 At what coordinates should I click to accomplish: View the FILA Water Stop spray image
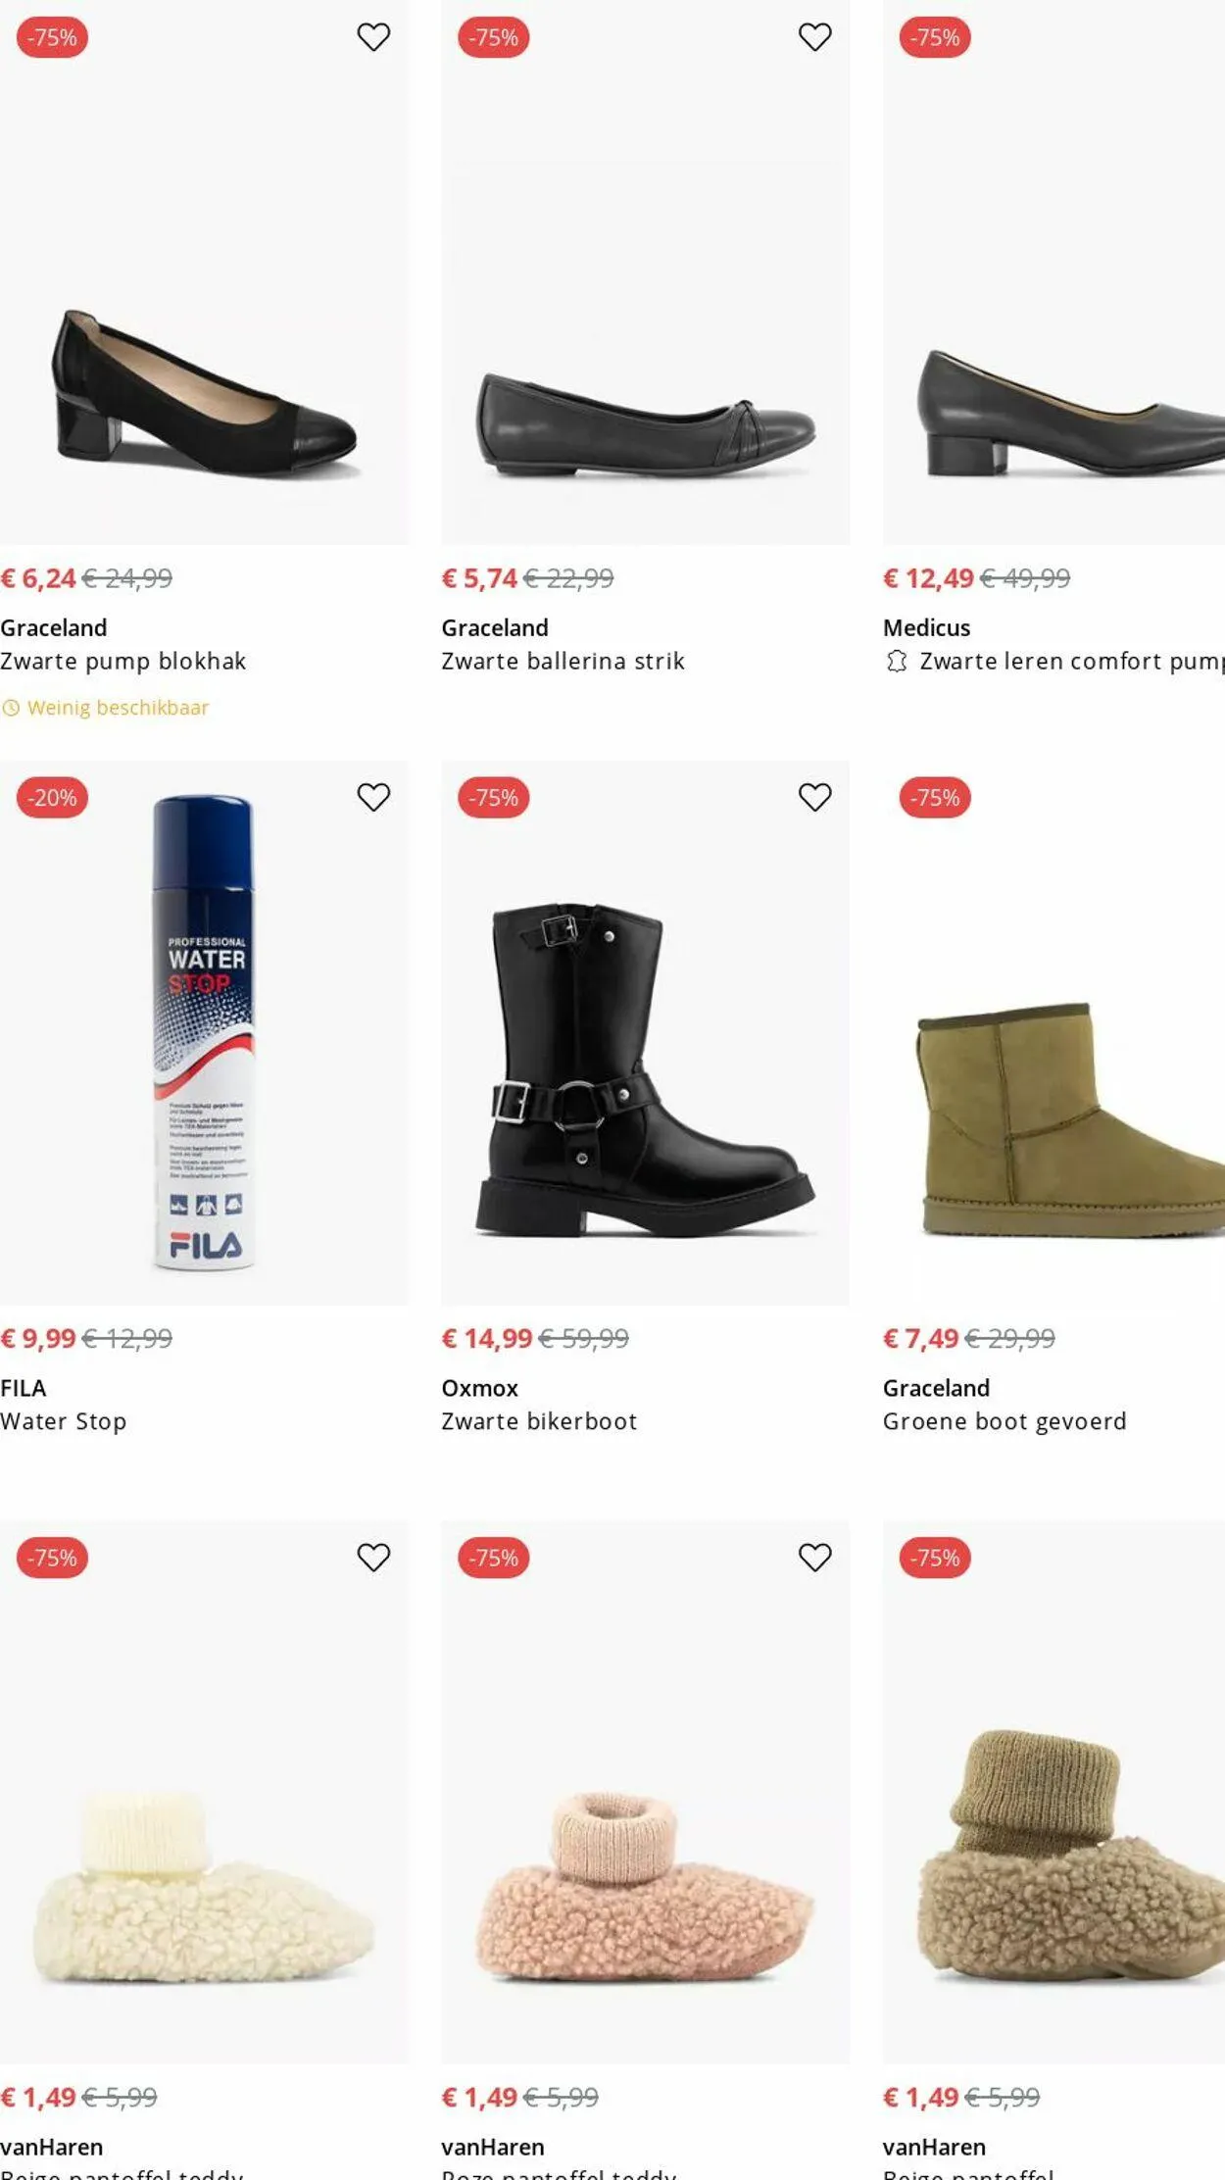pos(204,1032)
